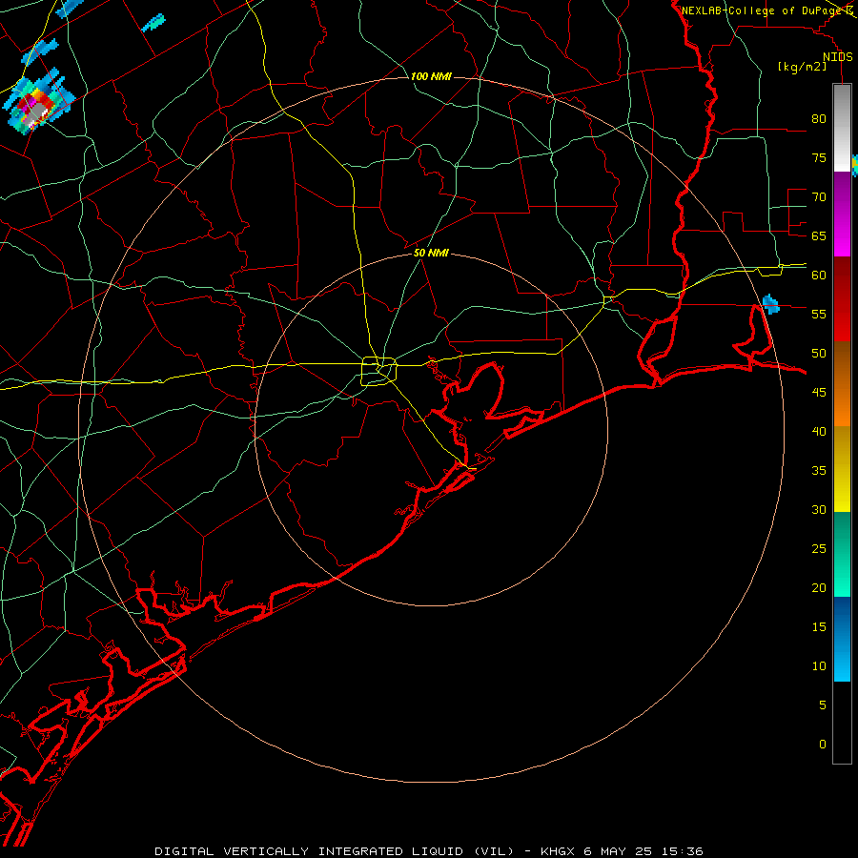
Task: Select the orange-brown segment of the color bar
Action: click(842, 383)
